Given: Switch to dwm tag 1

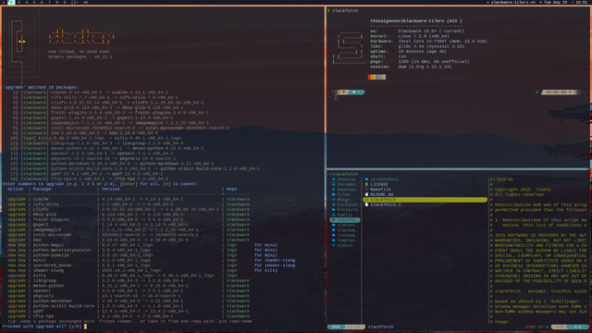Looking at the screenshot, I should [3, 2].
